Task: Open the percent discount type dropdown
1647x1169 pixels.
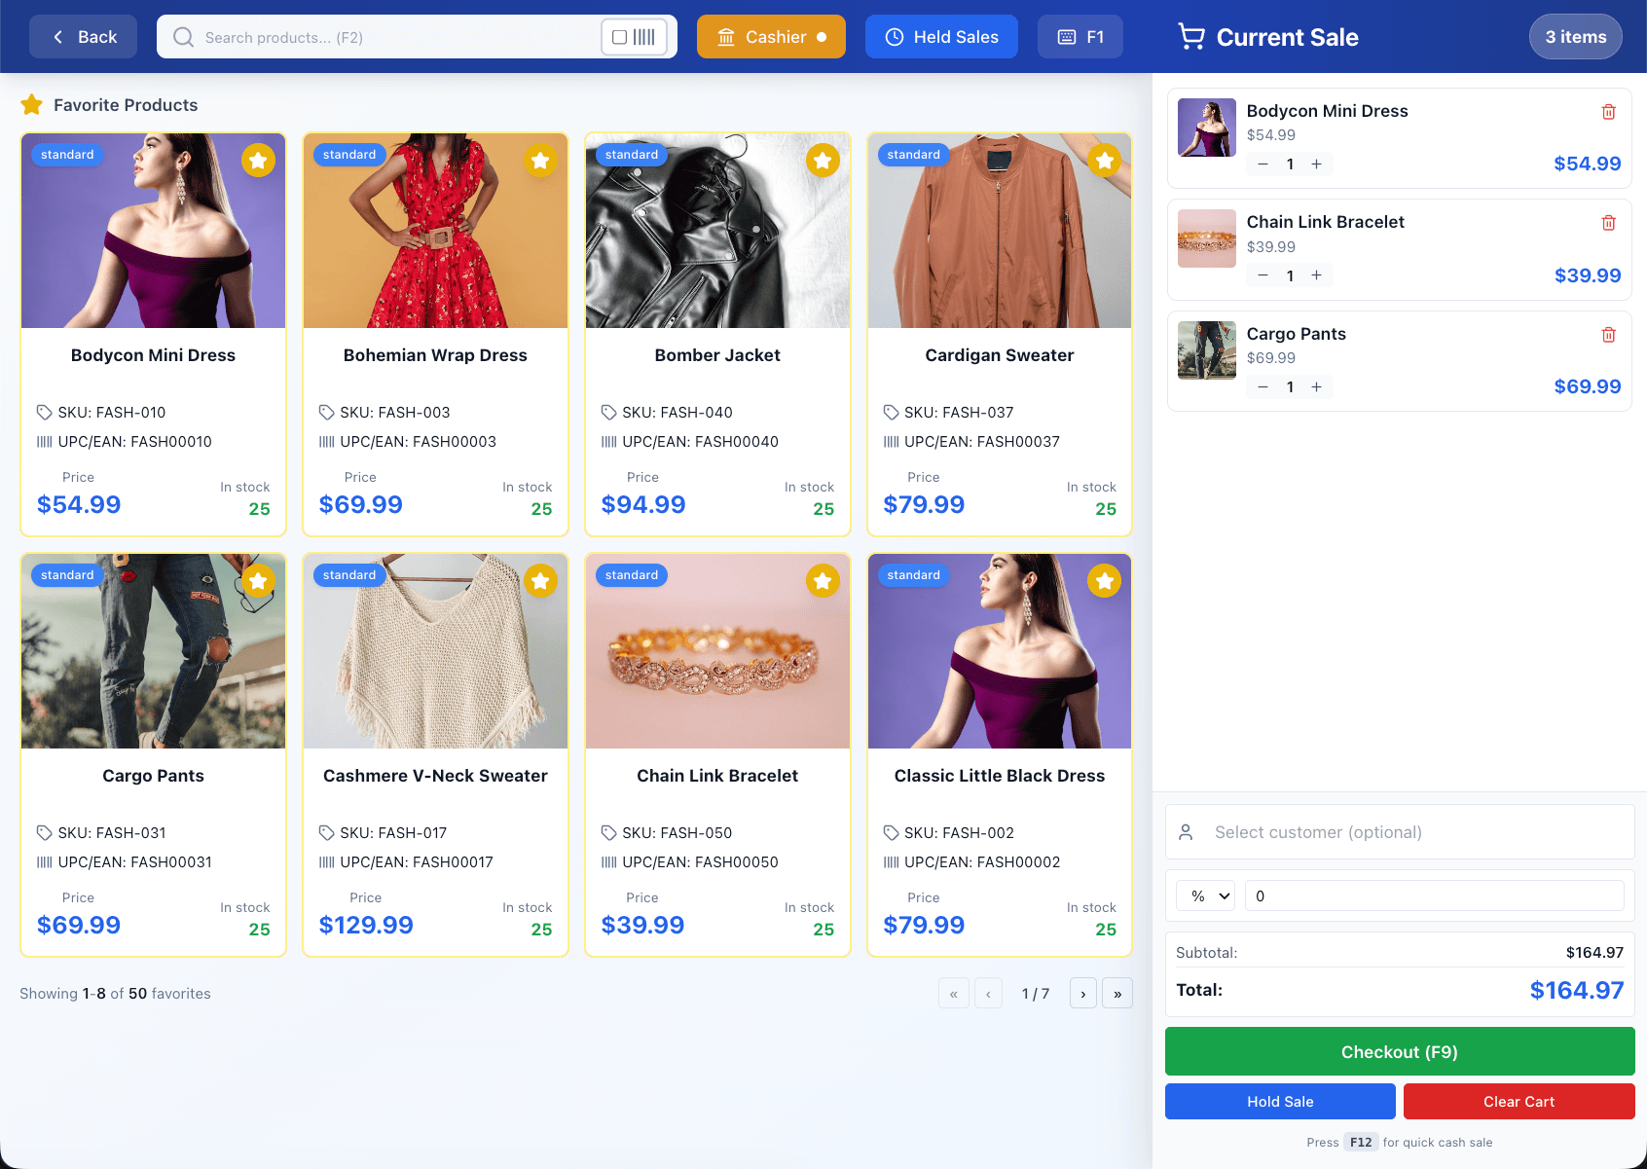Action: pyautogui.click(x=1205, y=895)
